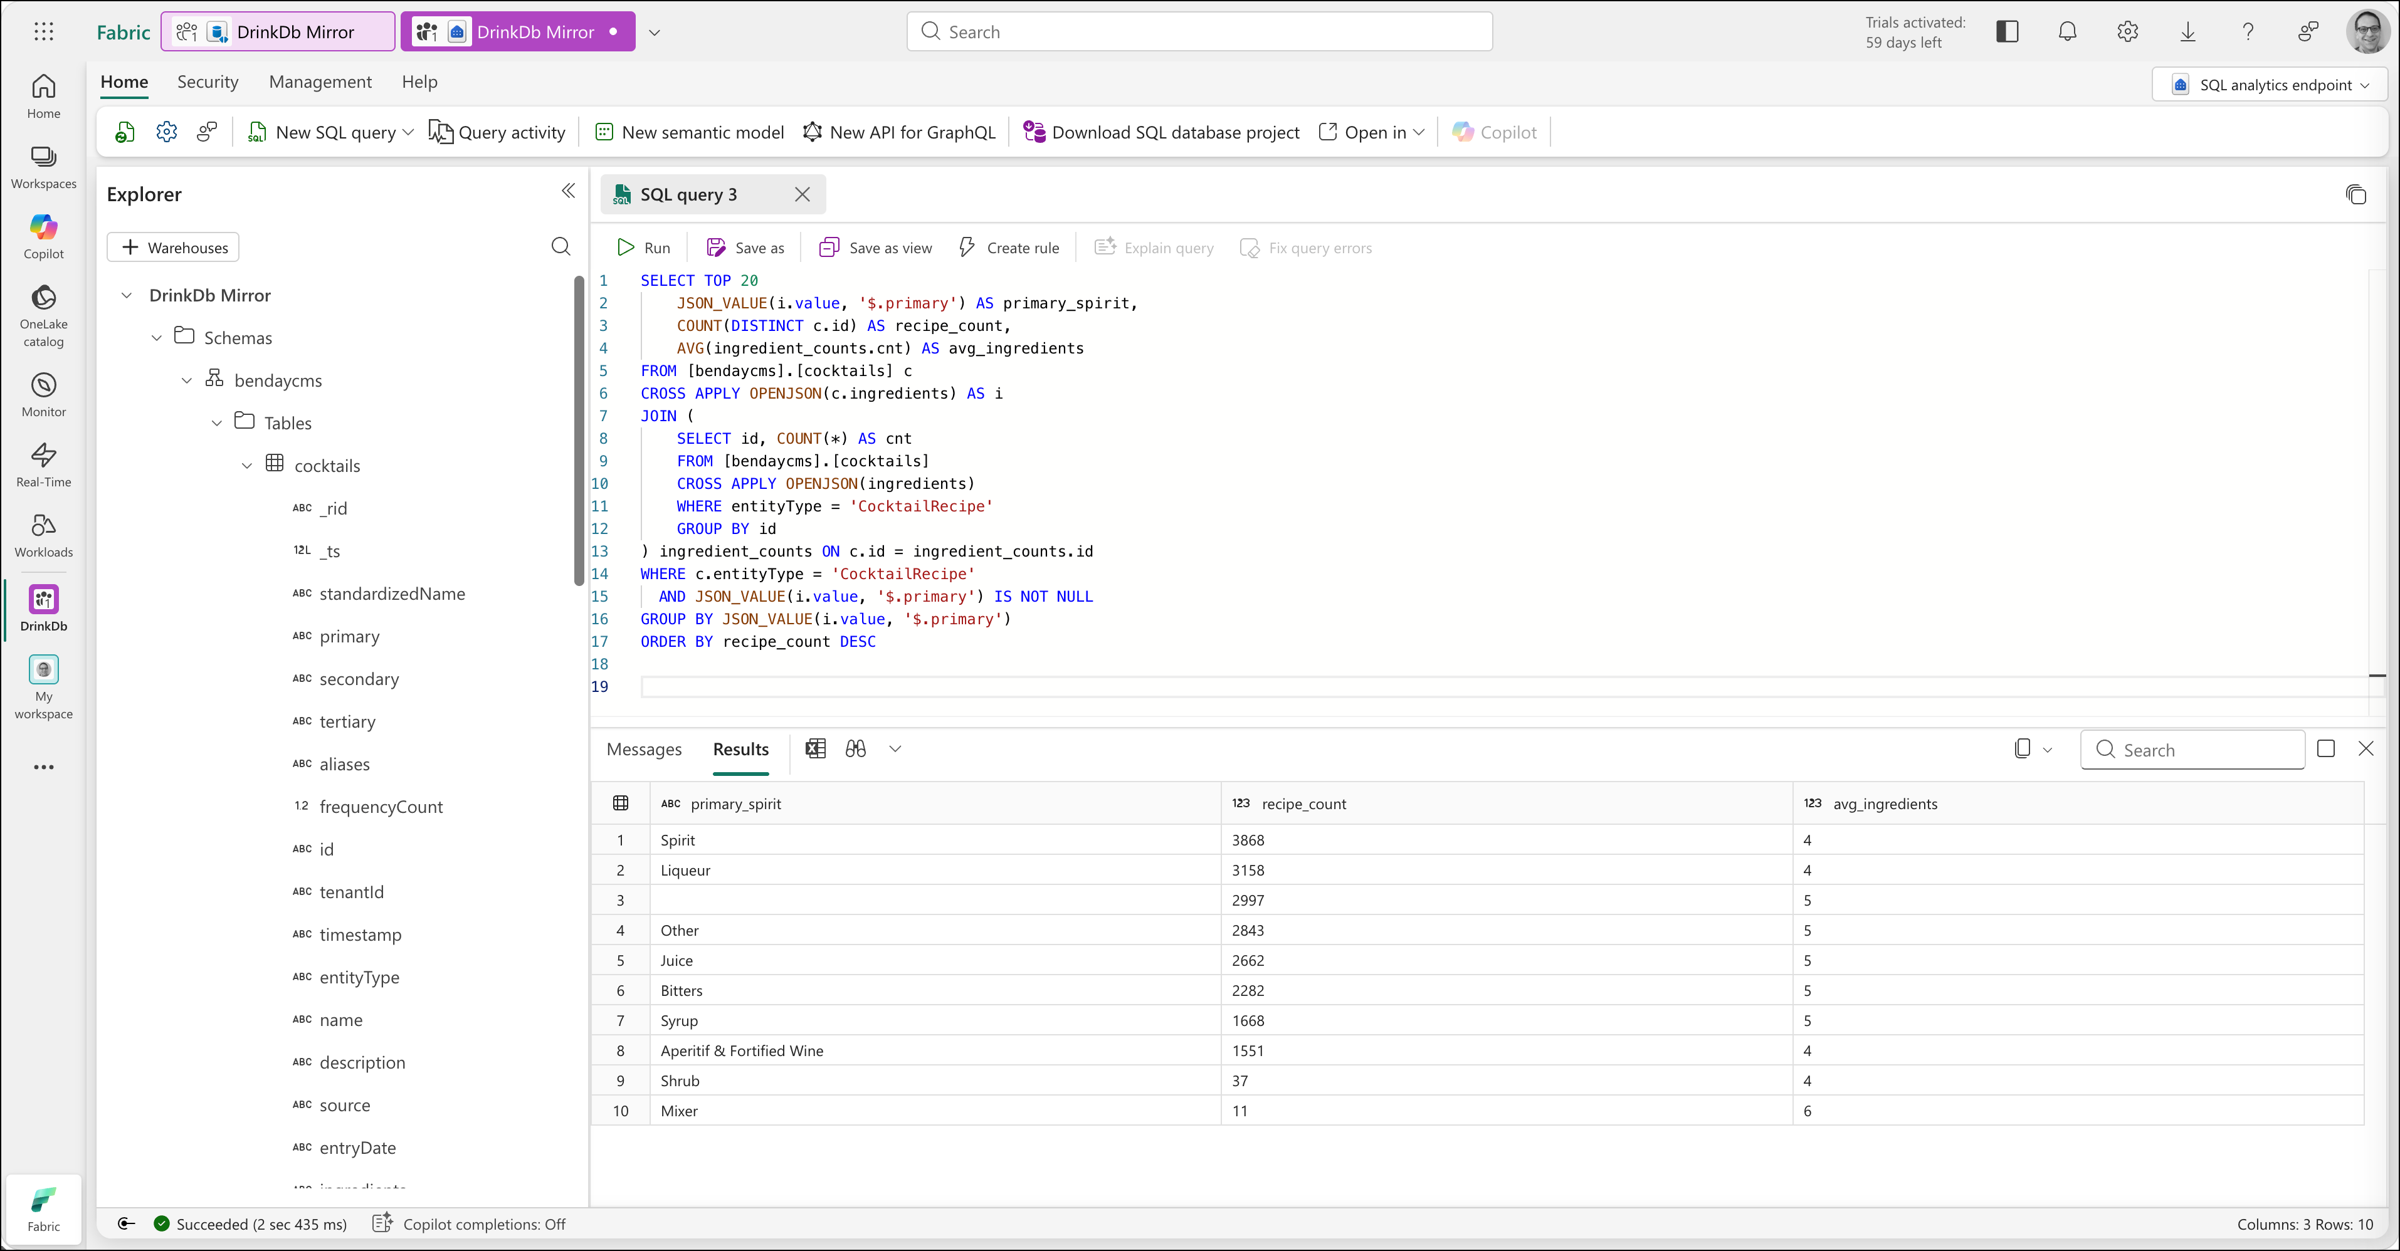Click Create rule

coord(1009,248)
